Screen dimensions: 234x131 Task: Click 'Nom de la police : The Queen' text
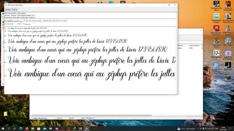point(15,13)
